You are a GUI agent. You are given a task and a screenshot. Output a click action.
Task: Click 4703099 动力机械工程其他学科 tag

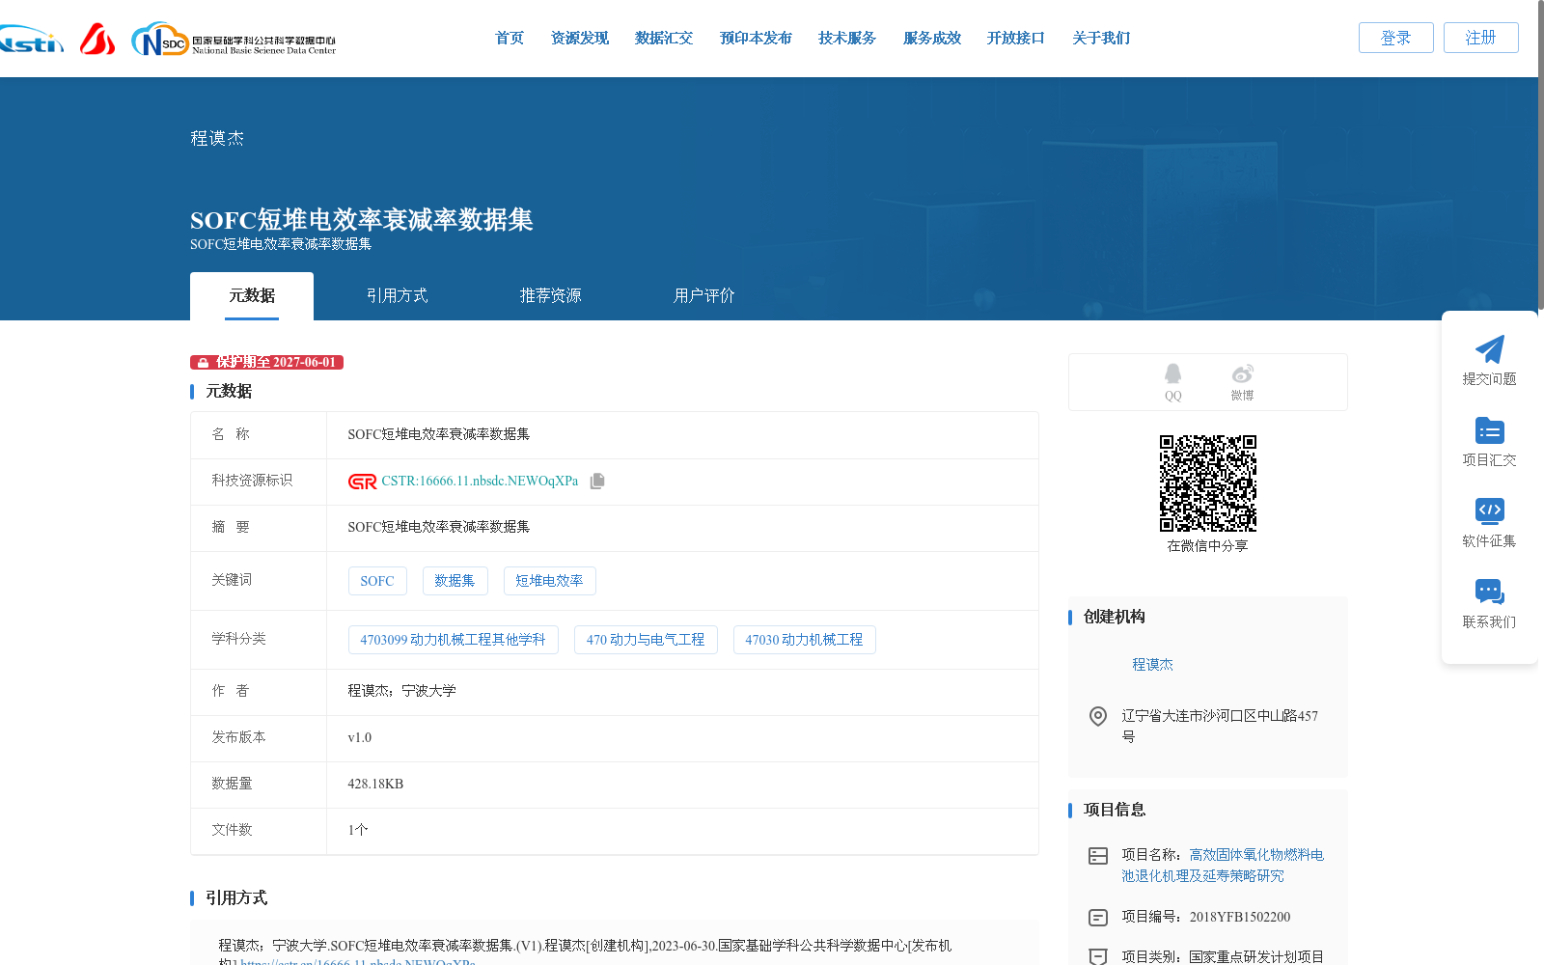(x=454, y=640)
